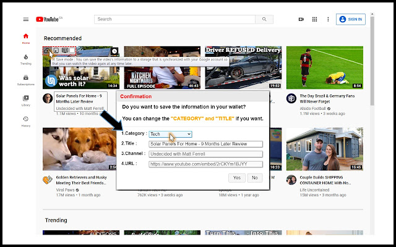Visit Undecided with Matt Ferrell channel link
This screenshot has height=247, width=396.
click(x=80, y=109)
